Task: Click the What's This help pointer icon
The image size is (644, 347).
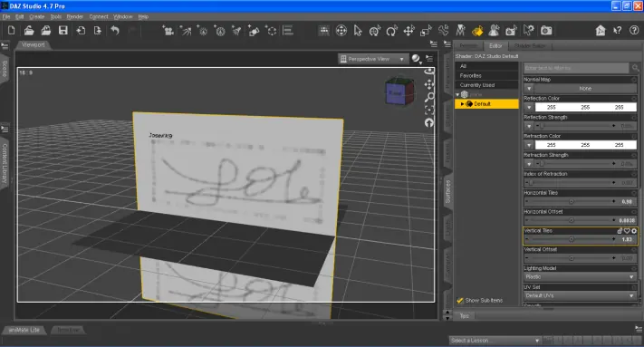Action: point(618,31)
